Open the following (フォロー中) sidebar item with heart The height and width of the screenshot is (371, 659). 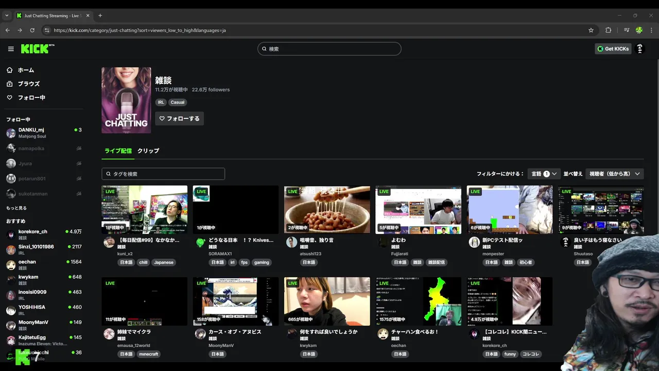point(26,97)
